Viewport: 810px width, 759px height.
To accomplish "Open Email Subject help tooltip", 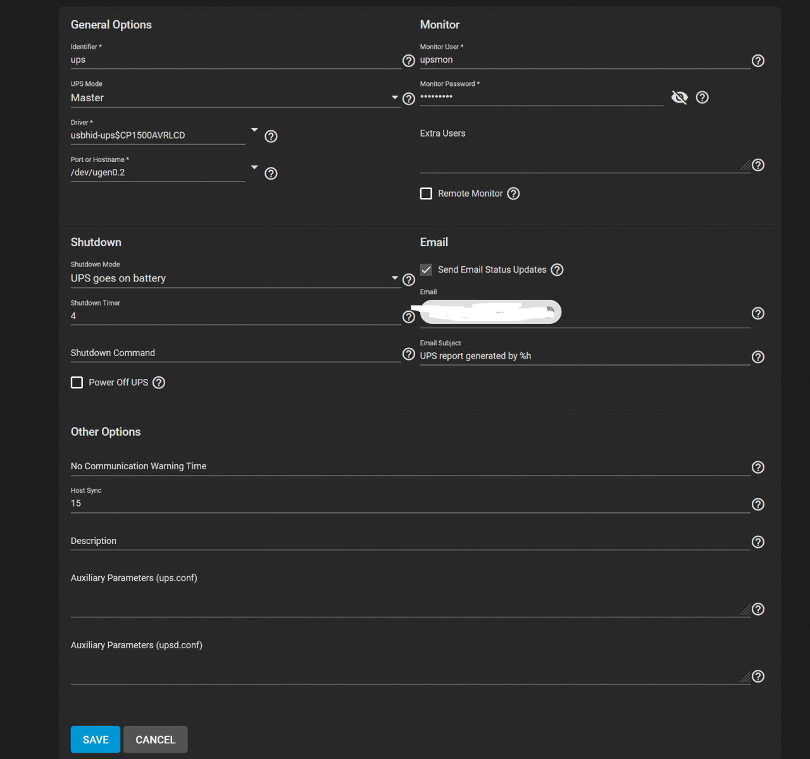I will coord(758,357).
